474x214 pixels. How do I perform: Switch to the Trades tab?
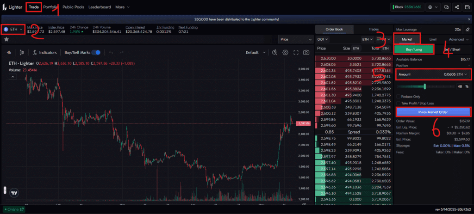pos(374,29)
